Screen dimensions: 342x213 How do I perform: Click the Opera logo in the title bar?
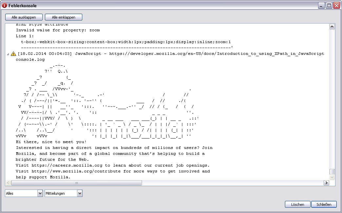point(5,6)
